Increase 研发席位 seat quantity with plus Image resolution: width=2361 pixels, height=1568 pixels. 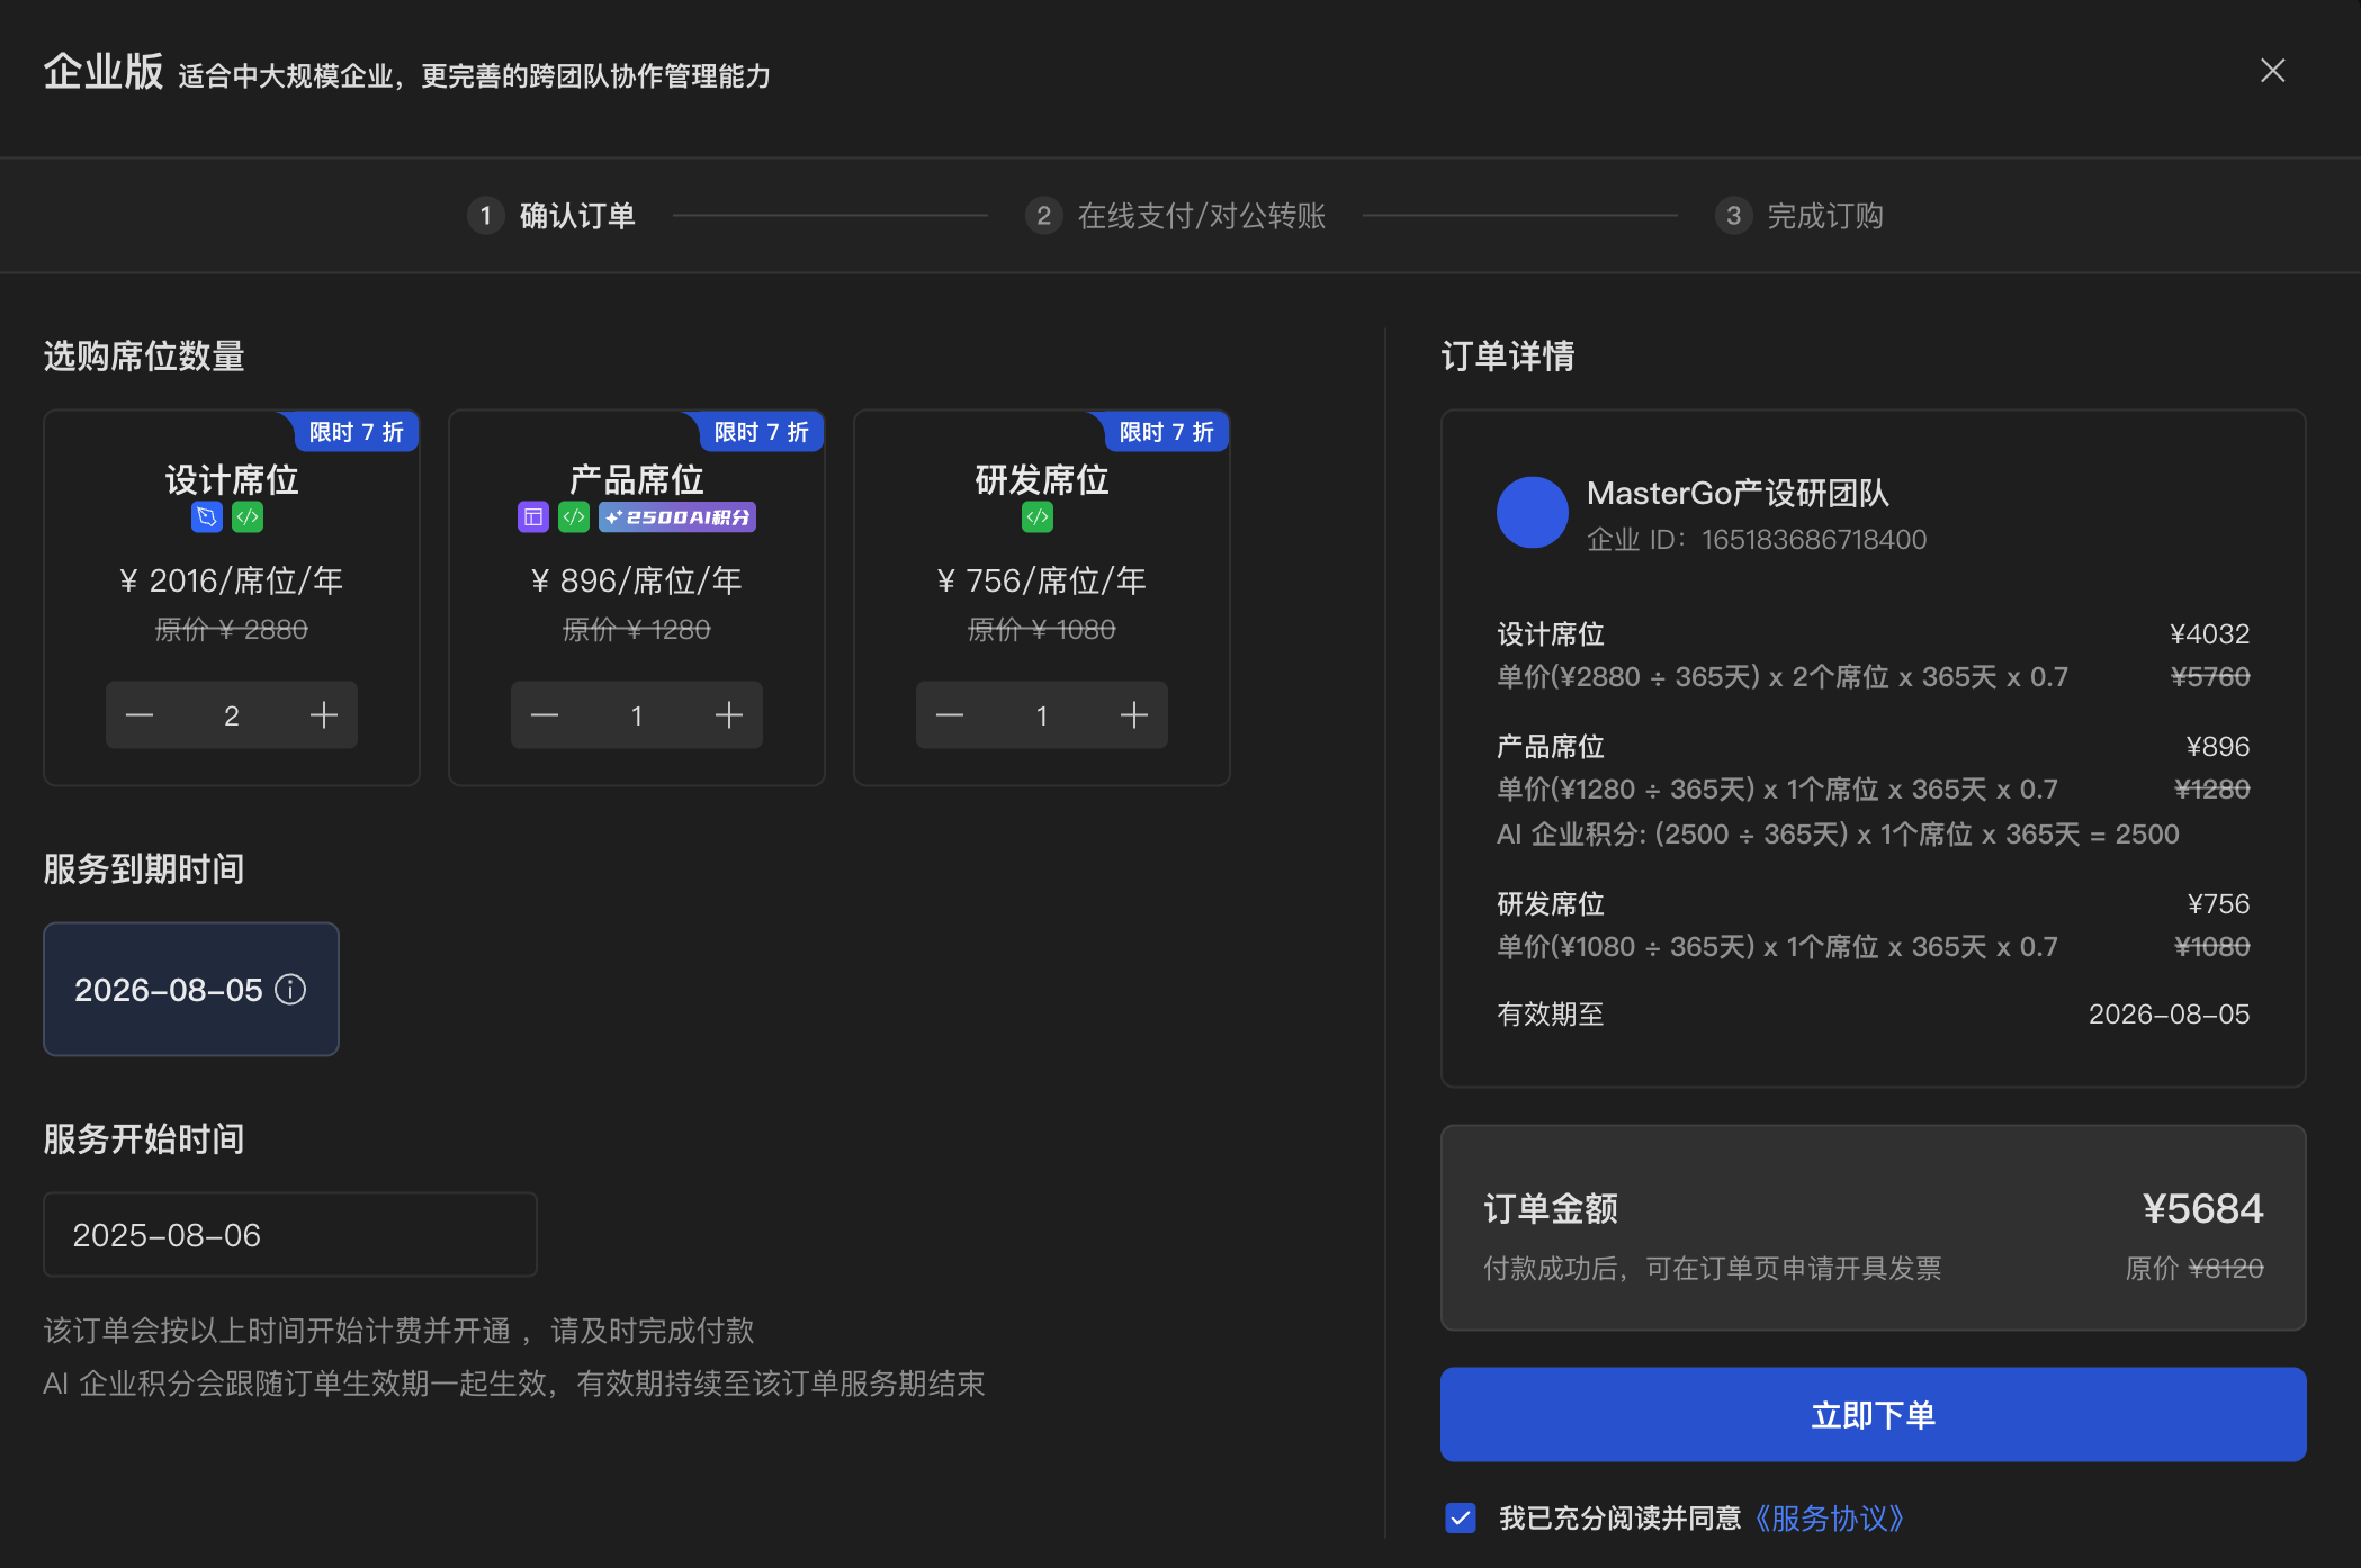1134,715
